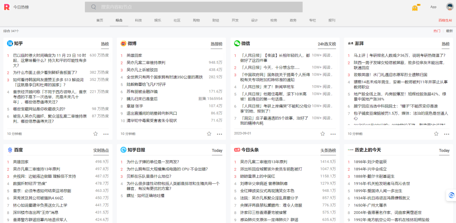Switch to the 报刊 tab
The width and height of the screenshot is (456, 223).
pos(332,20)
